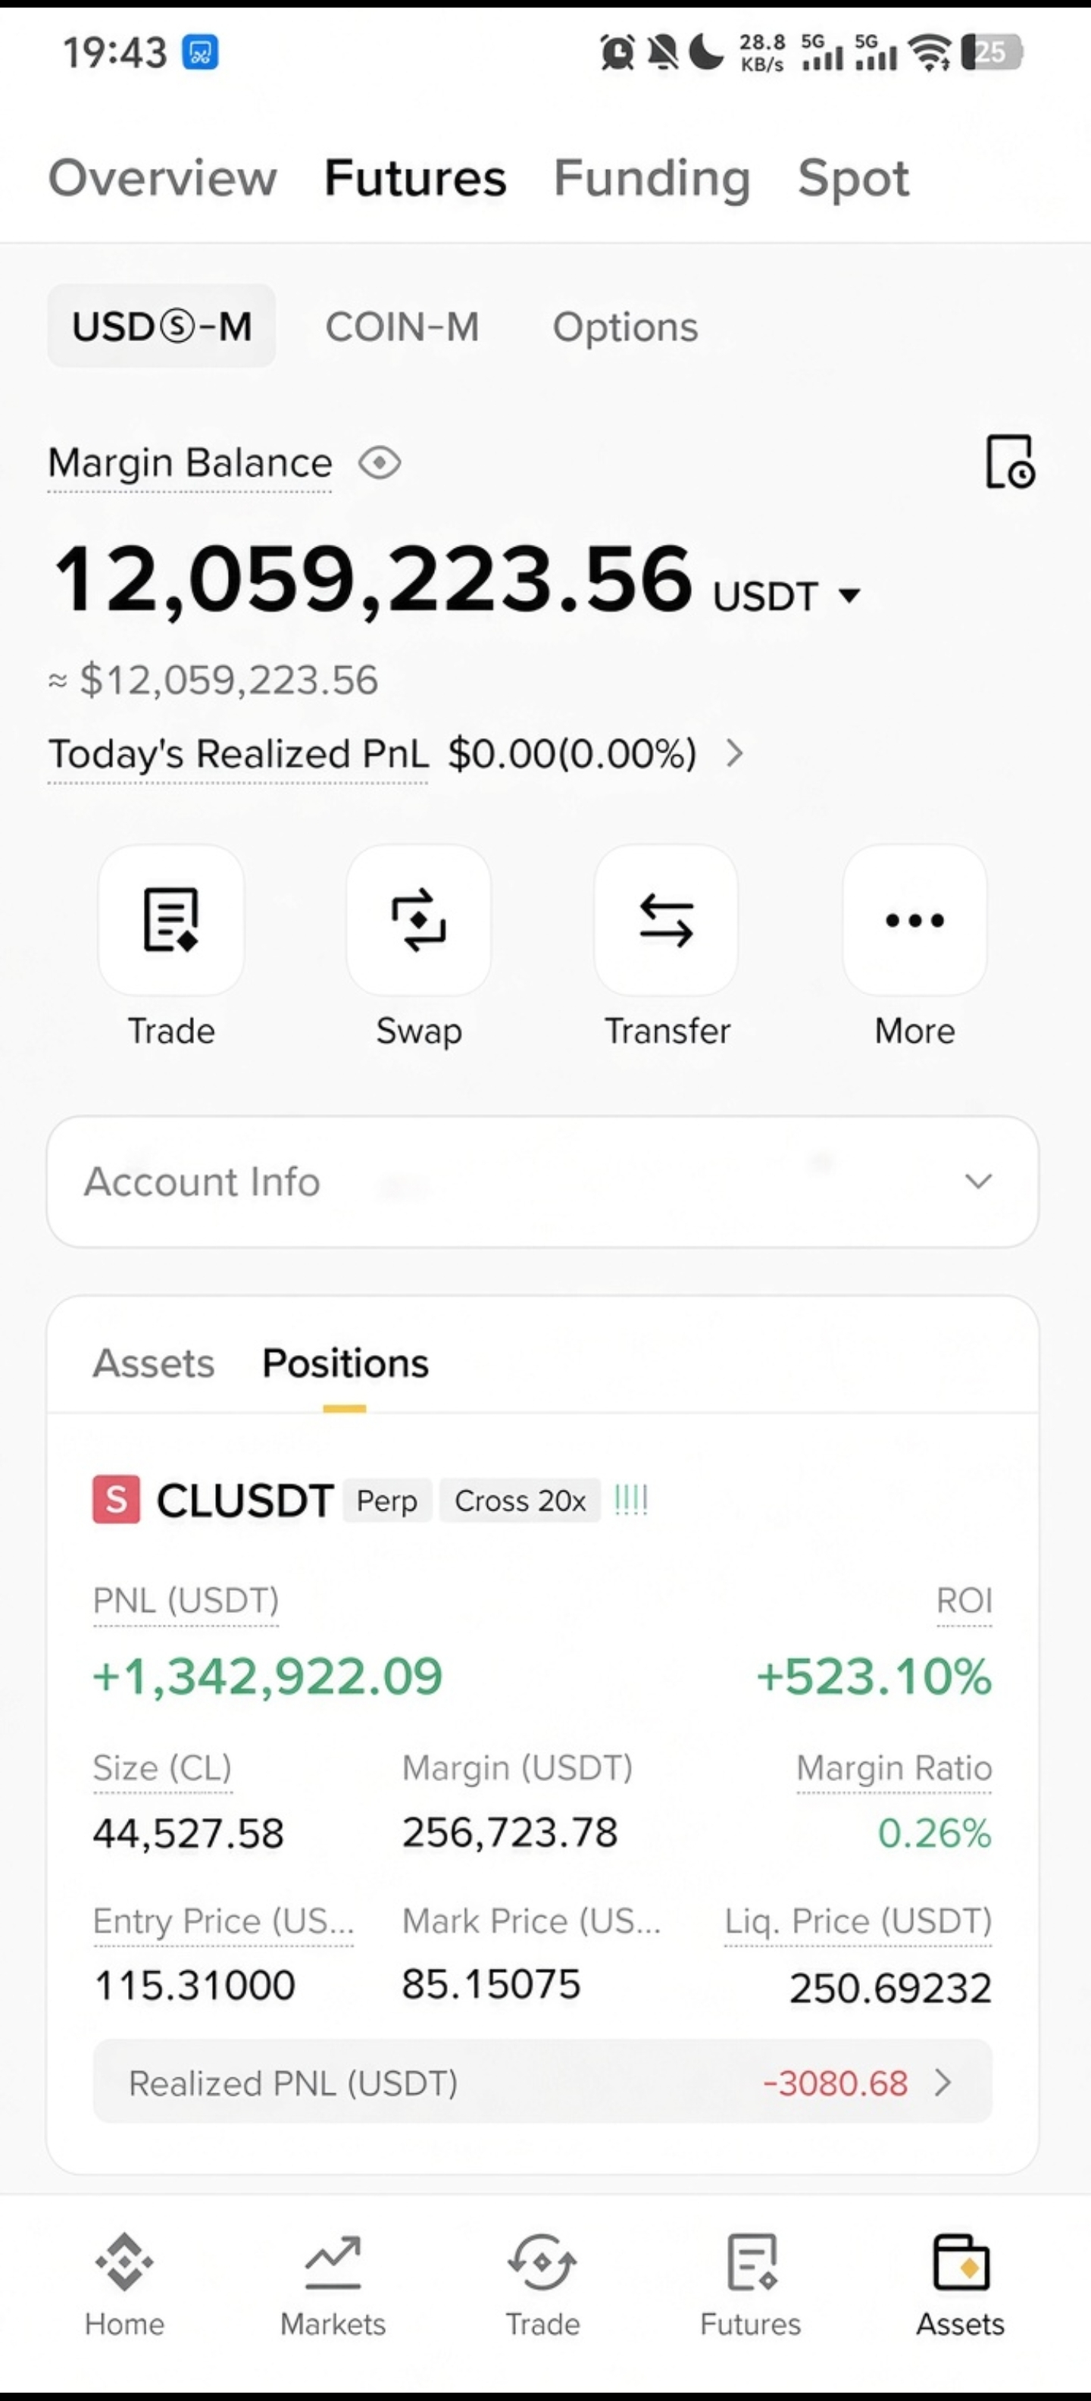
Task: Tap the Trade action icon
Action: coord(171,920)
